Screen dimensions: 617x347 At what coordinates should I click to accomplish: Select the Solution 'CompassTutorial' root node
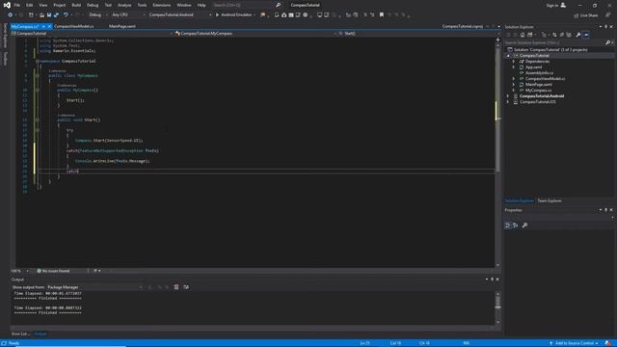[x=550, y=50]
